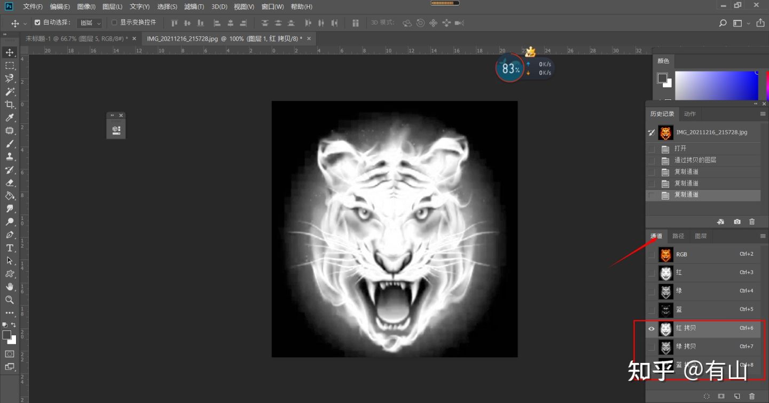Expand the History panel flyout menu
Image resolution: width=769 pixels, height=403 pixels.
point(763,114)
